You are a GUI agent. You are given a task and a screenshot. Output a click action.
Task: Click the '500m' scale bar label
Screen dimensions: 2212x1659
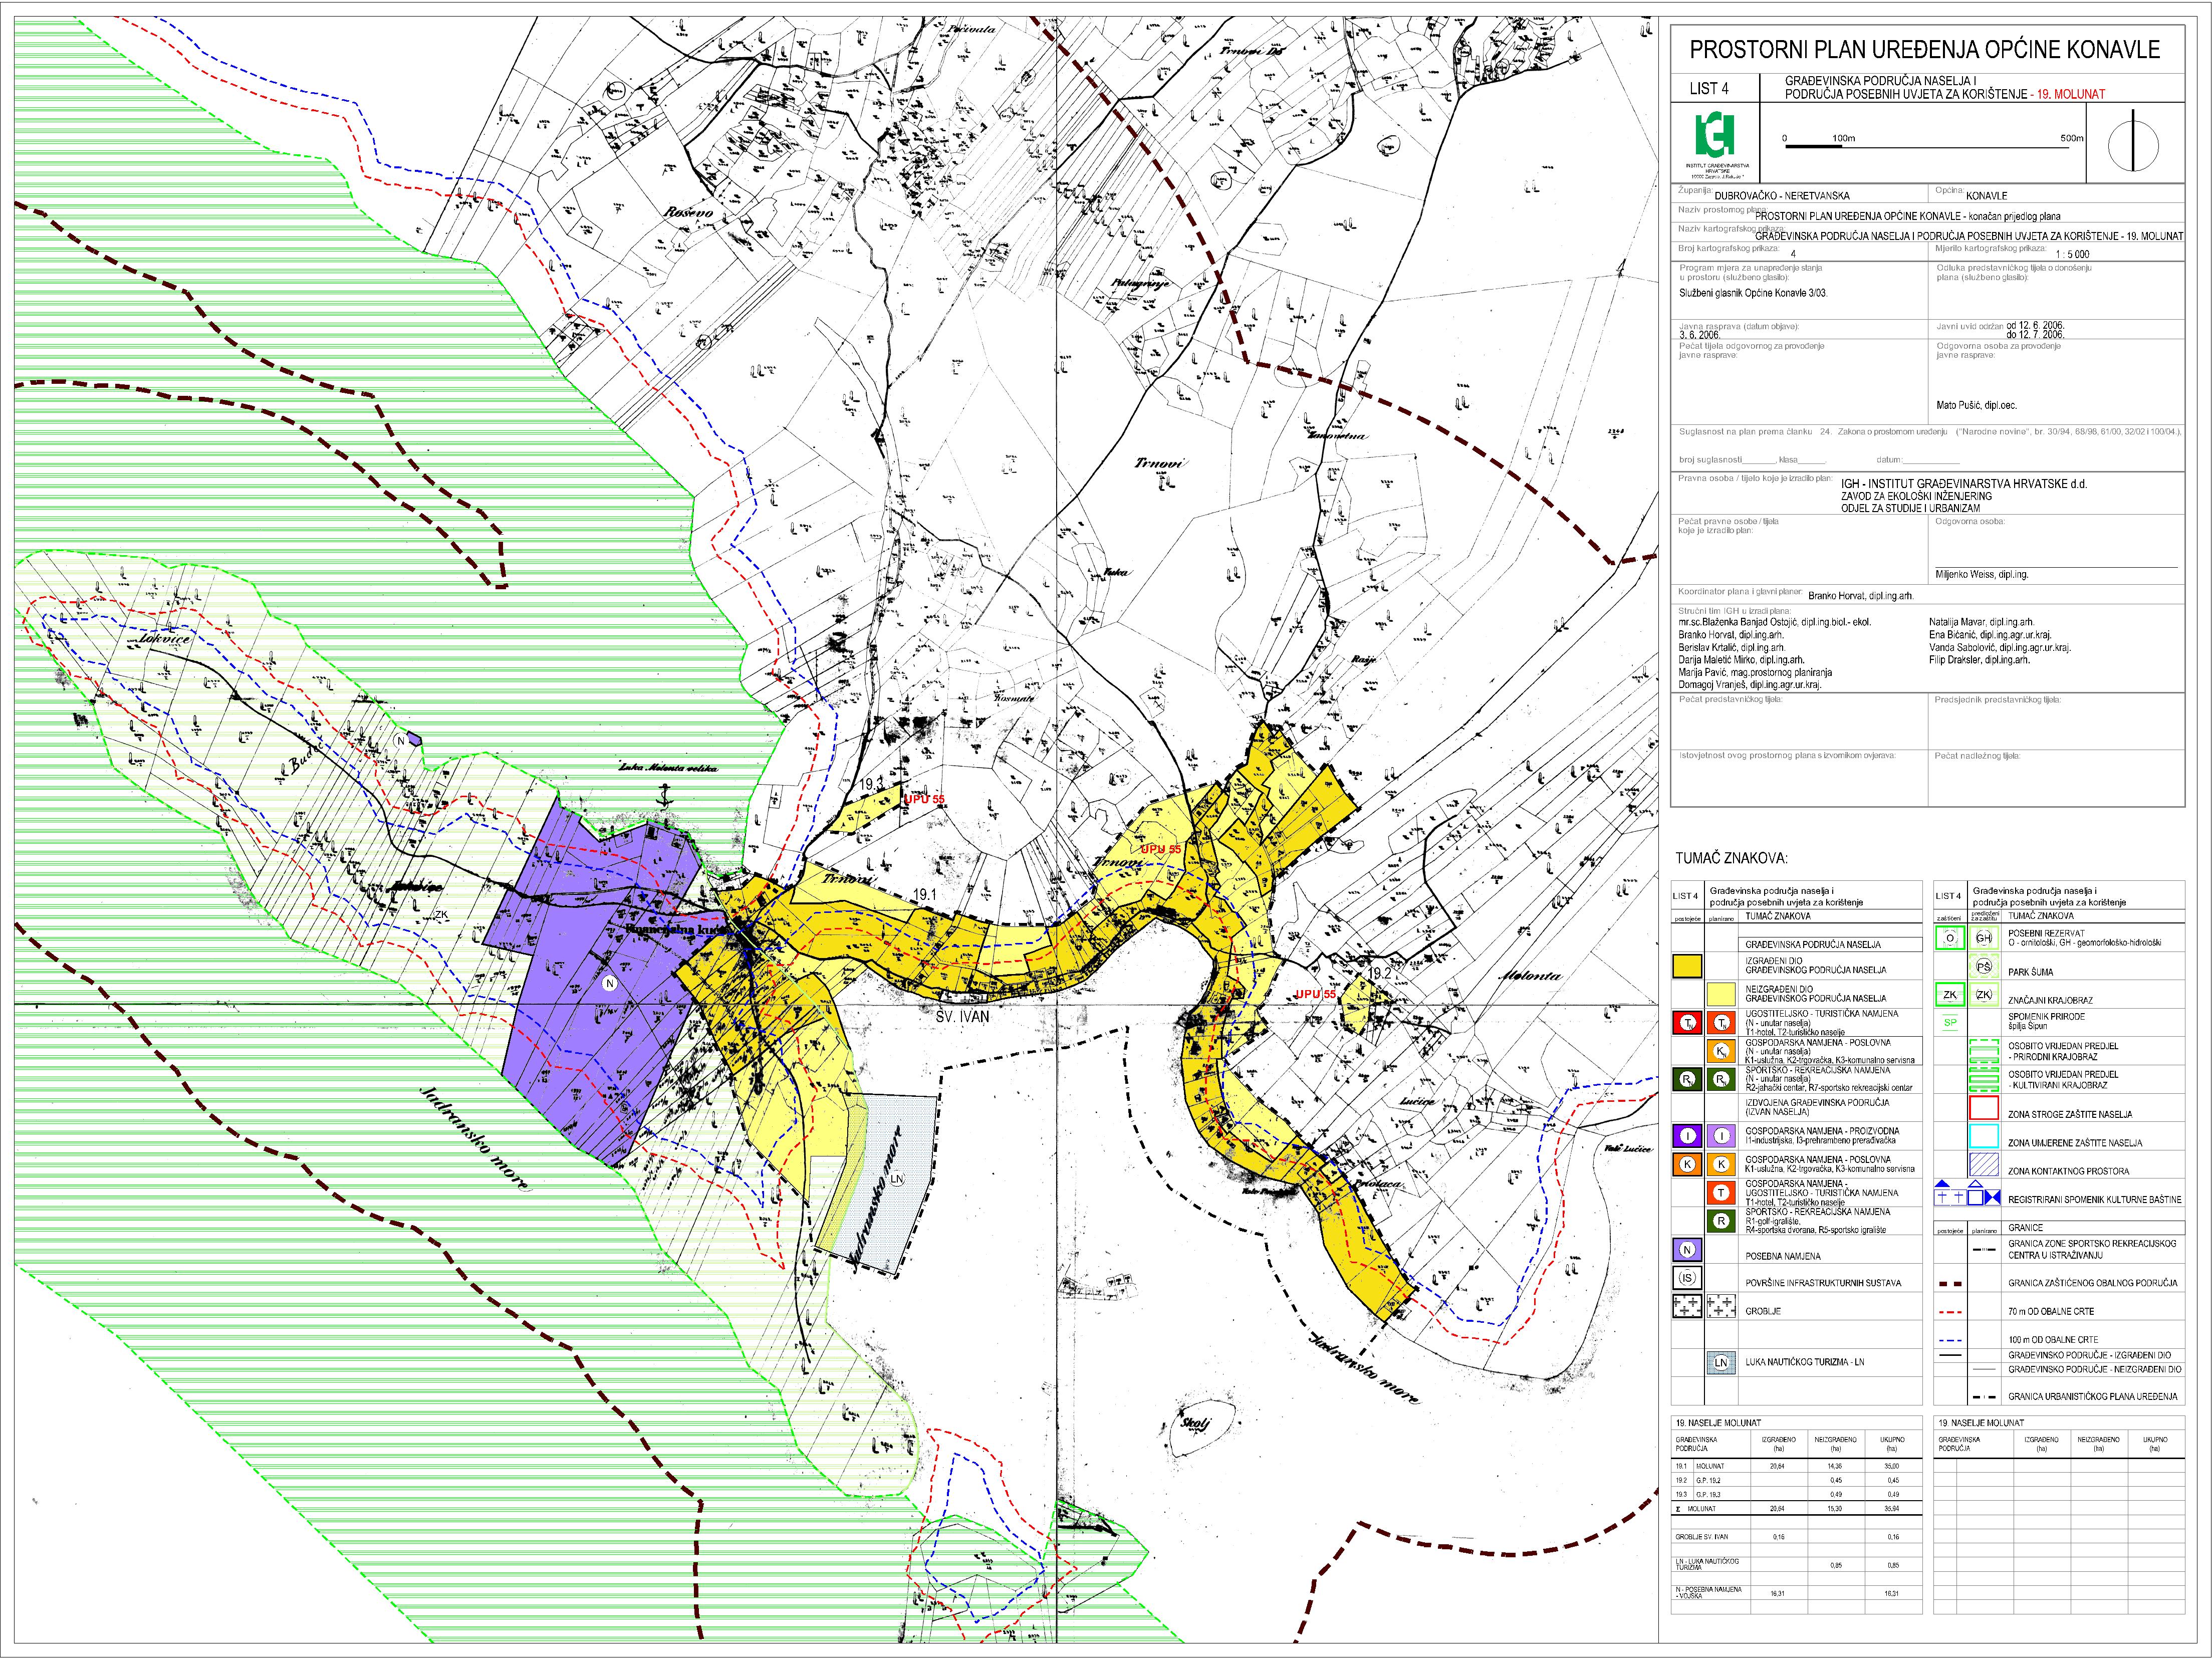click(2072, 138)
